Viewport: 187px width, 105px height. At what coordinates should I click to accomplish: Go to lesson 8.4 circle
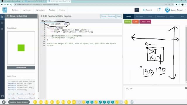(x=52, y=102)
